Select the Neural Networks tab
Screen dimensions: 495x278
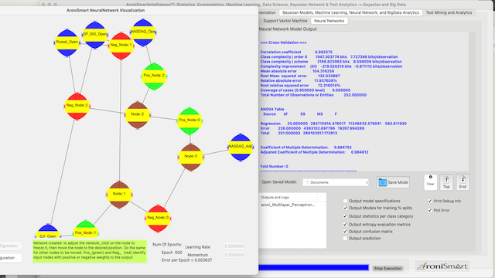pyautogui.click(x=329, y=21)
